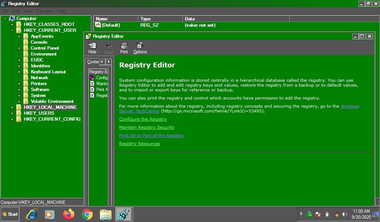
Task: Click the Hide toolbar icon in help window
Action: click(x=92, y=47)
